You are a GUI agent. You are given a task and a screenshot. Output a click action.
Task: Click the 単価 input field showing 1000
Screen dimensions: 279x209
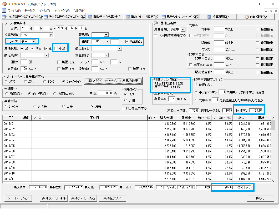click(105, 93)
